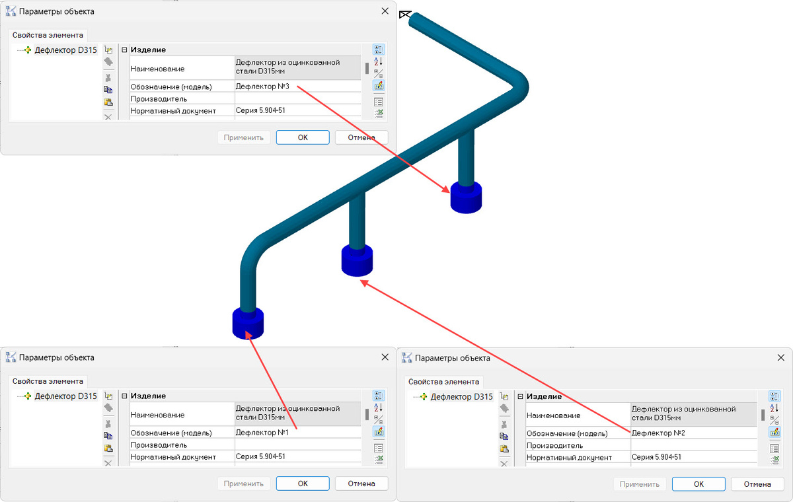Confirm with OK in the Дефлектор №1 dialog
The height and width of the screenshot is (502, 793).
(303, 484)
